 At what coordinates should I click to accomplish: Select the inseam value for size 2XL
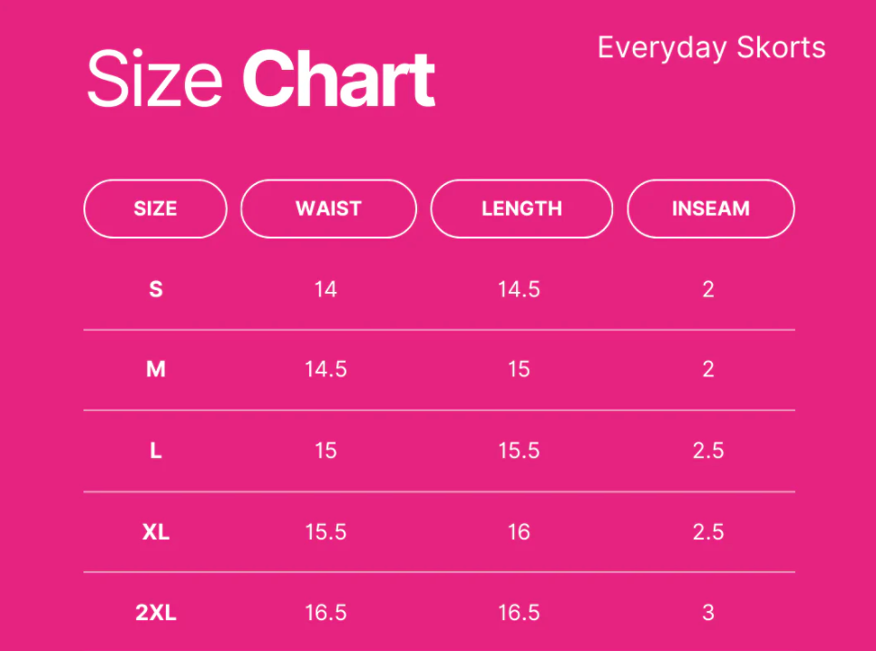(x=708, y=613)
